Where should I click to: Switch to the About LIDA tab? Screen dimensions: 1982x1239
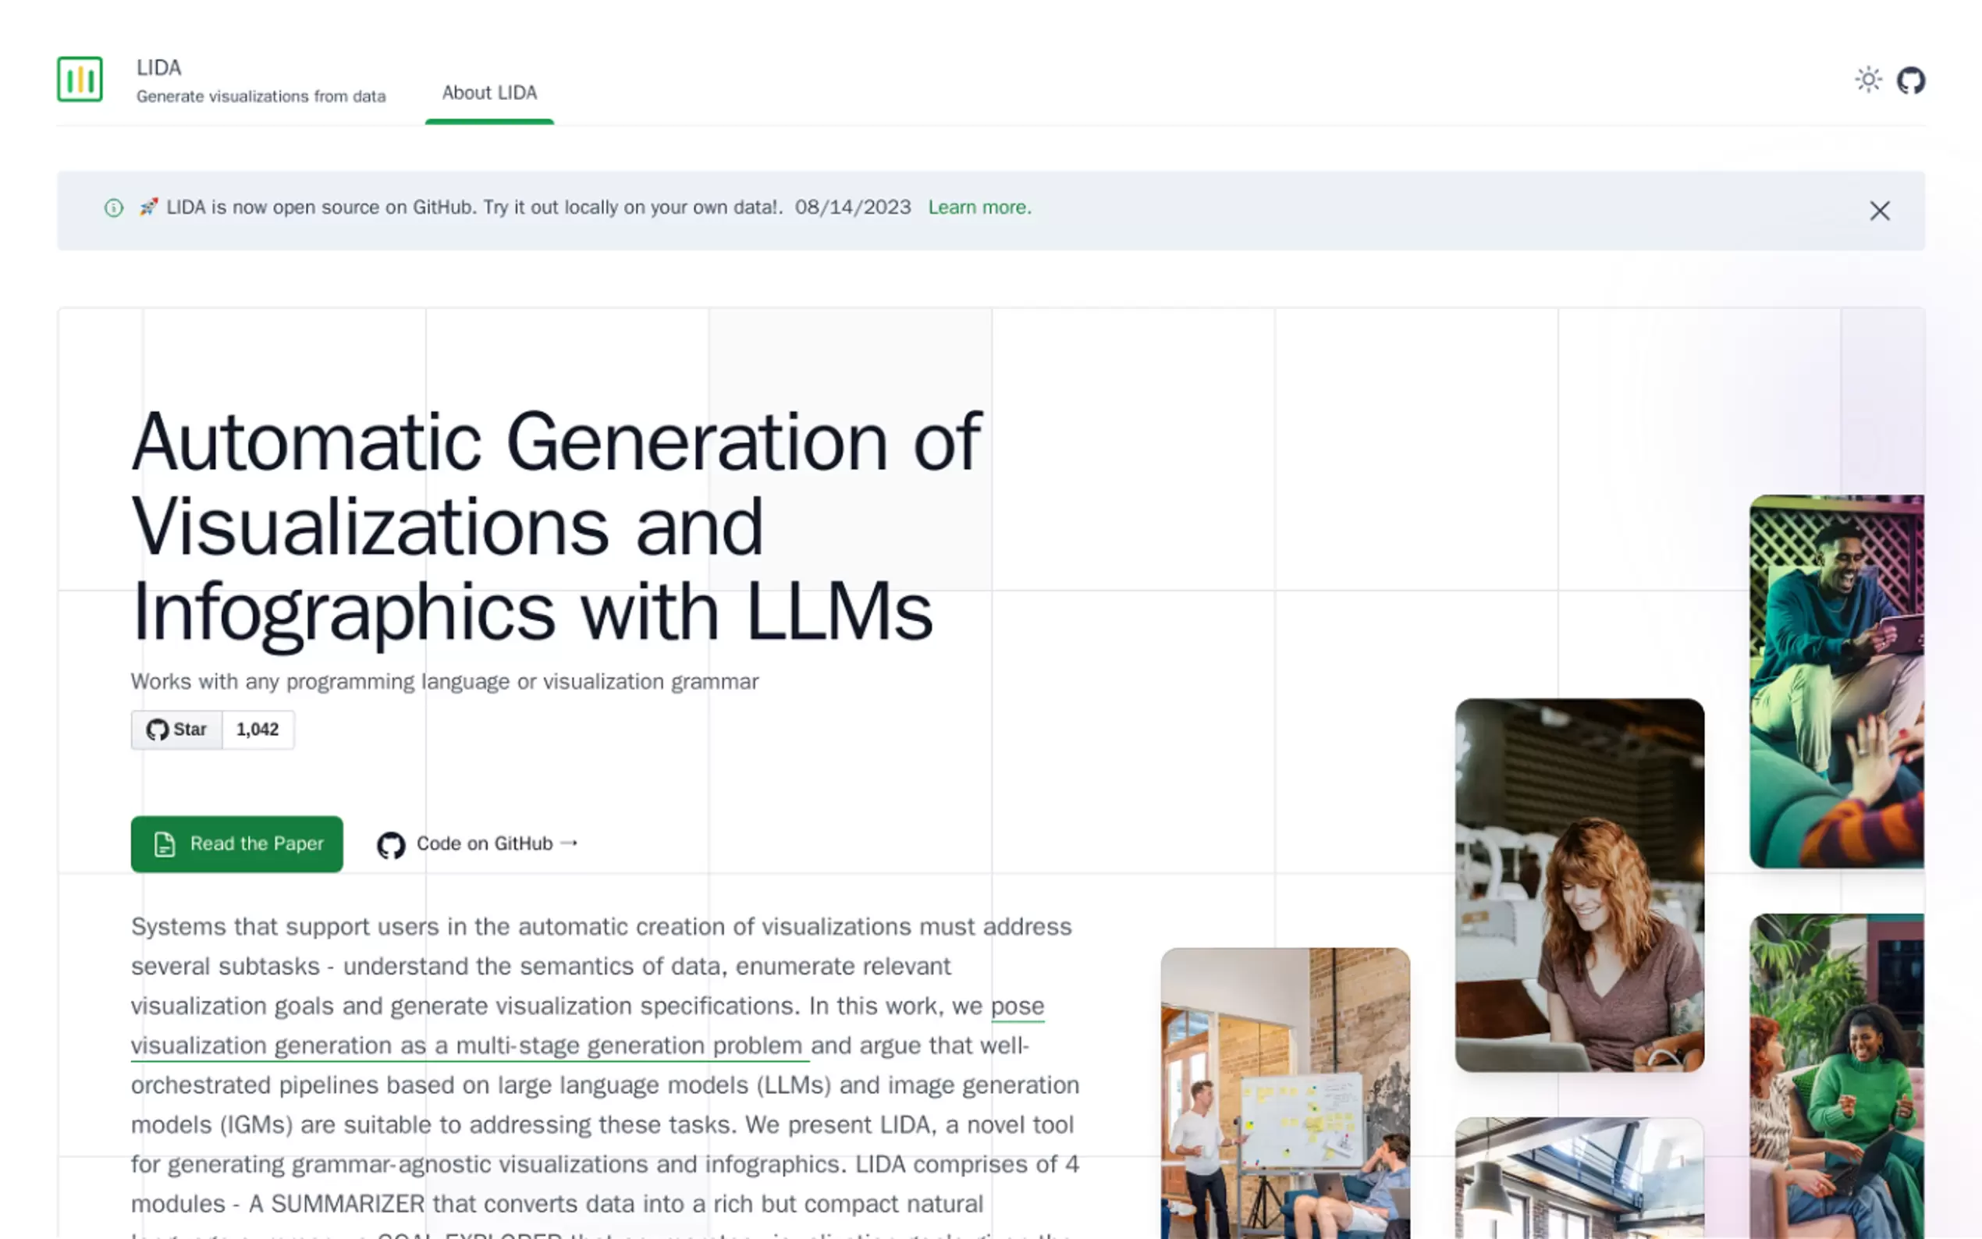pos(489,94)
